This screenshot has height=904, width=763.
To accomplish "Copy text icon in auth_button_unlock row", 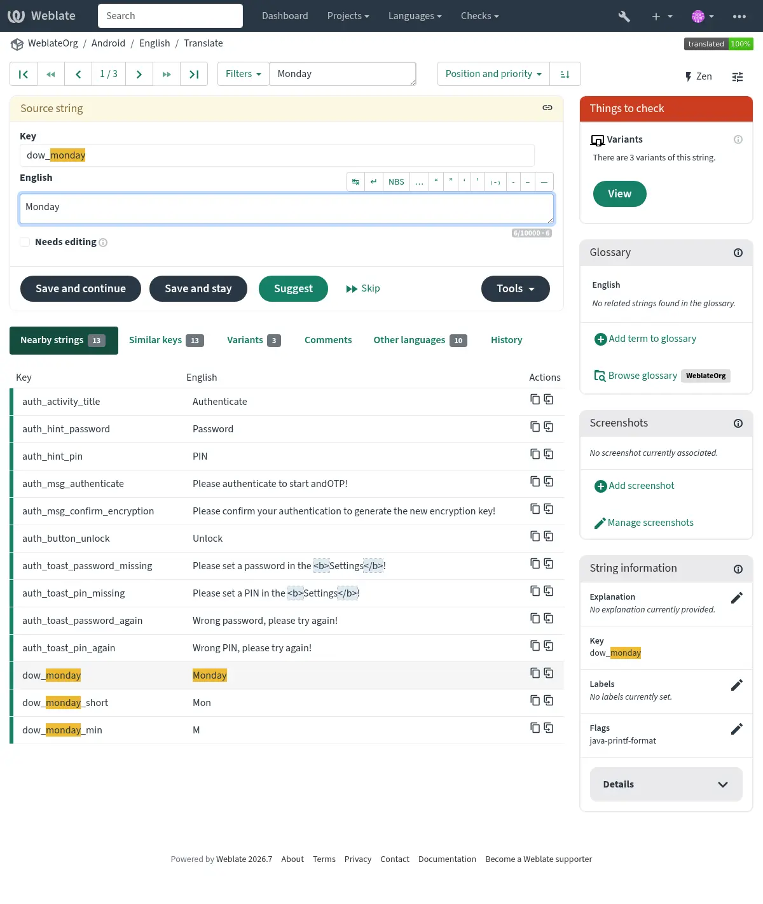I will (535, 536).
